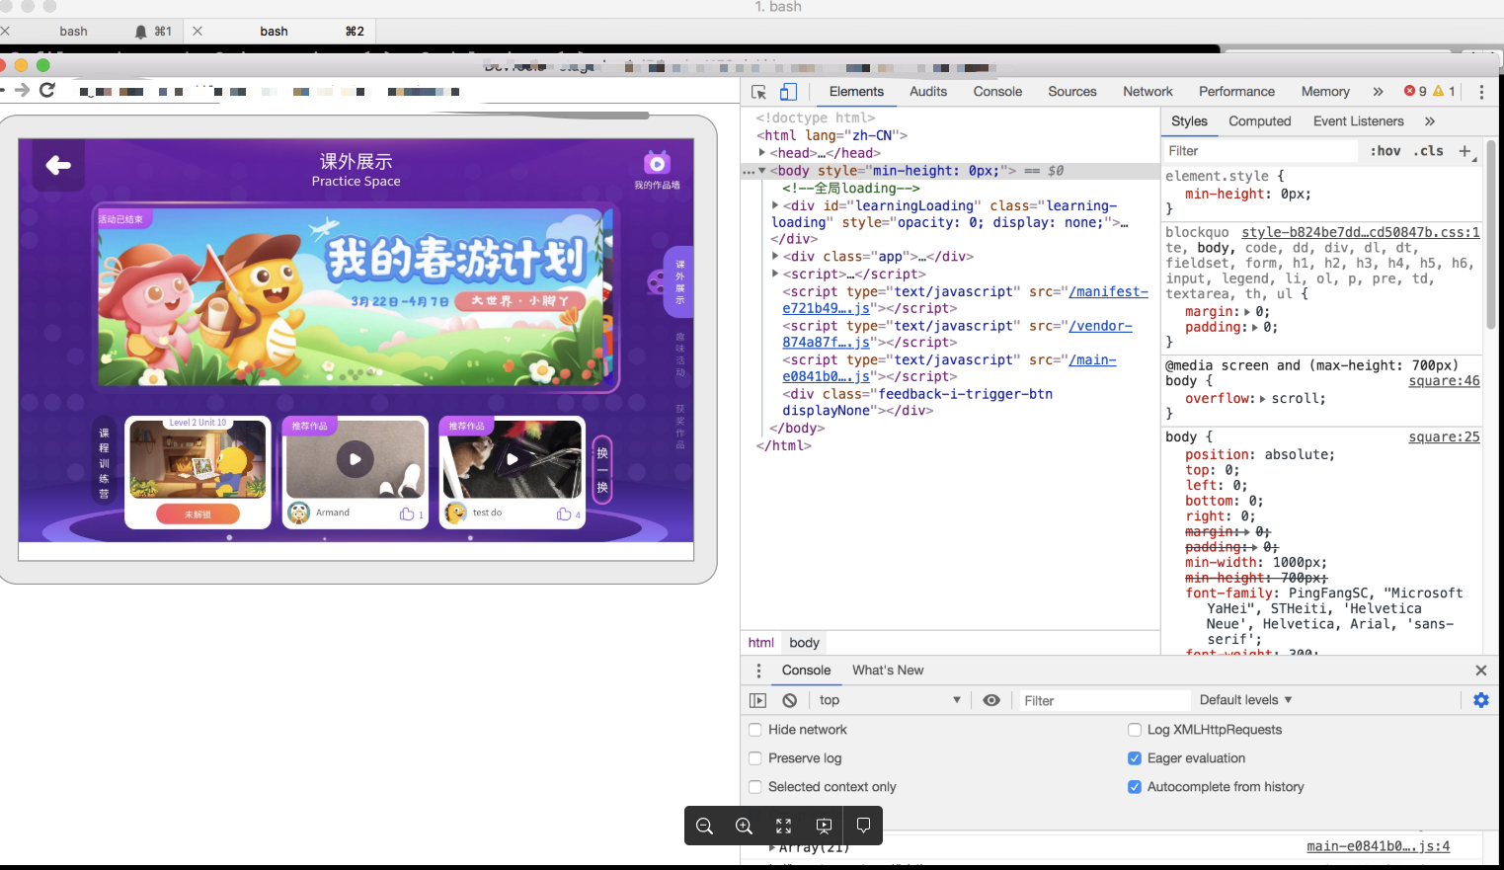Click the 未解锁 button on Level 2 card

click(198, 514)
